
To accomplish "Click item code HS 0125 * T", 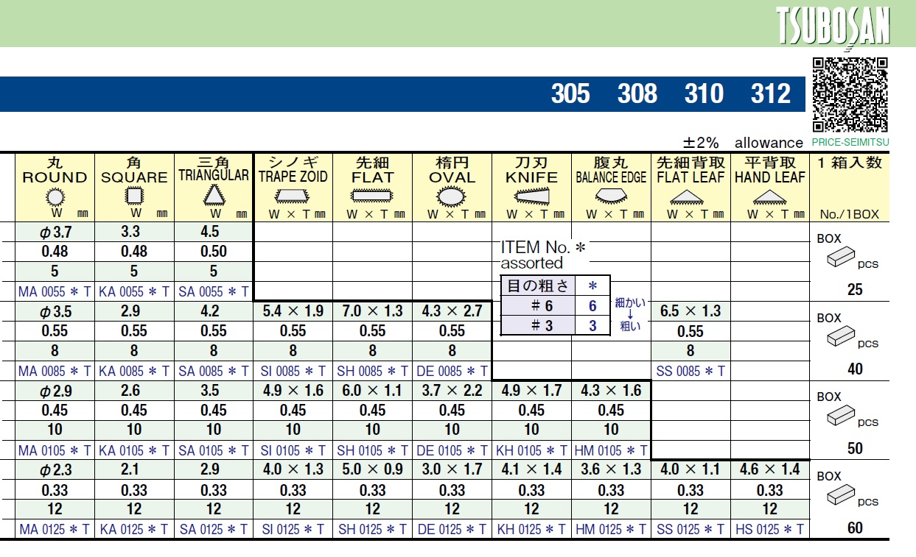I will point(770,529).
